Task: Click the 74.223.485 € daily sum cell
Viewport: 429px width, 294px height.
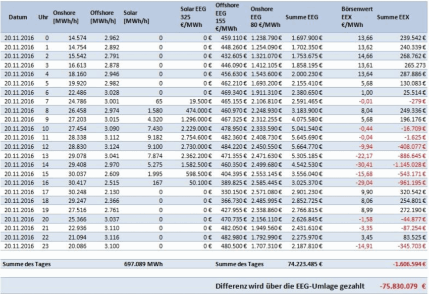Action: 306,264
